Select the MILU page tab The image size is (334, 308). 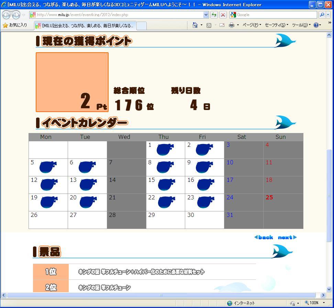click(85, 25)
